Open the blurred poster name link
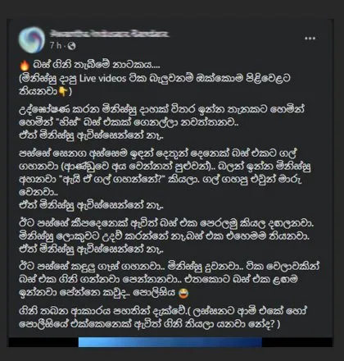344x361 pixels. pos(109,34)
